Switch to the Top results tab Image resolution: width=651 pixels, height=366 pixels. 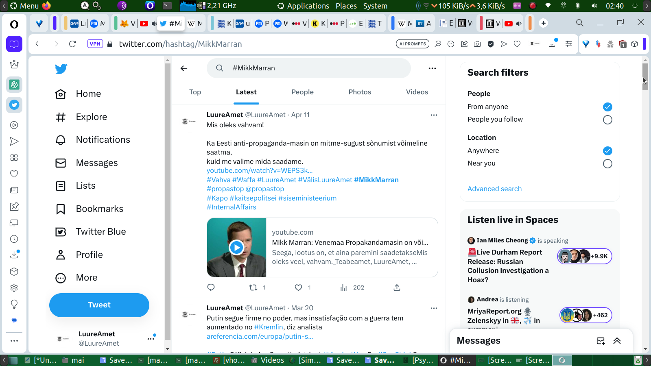(x=195, y=92)
